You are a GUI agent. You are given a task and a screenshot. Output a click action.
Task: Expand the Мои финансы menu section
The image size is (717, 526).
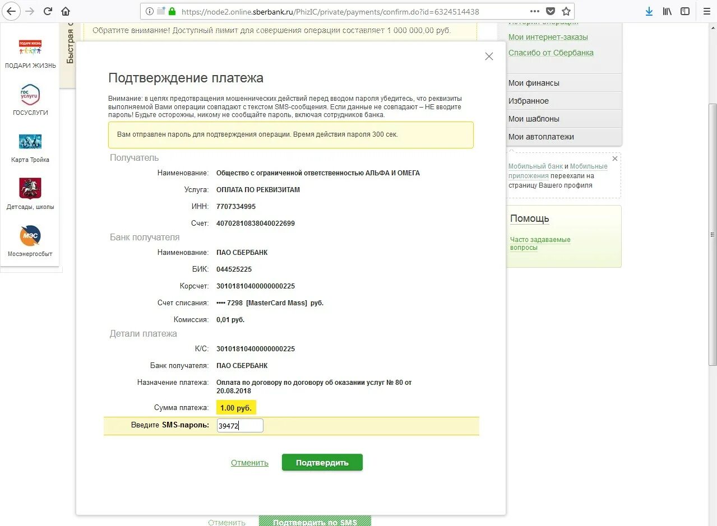(x=564, y=83)
